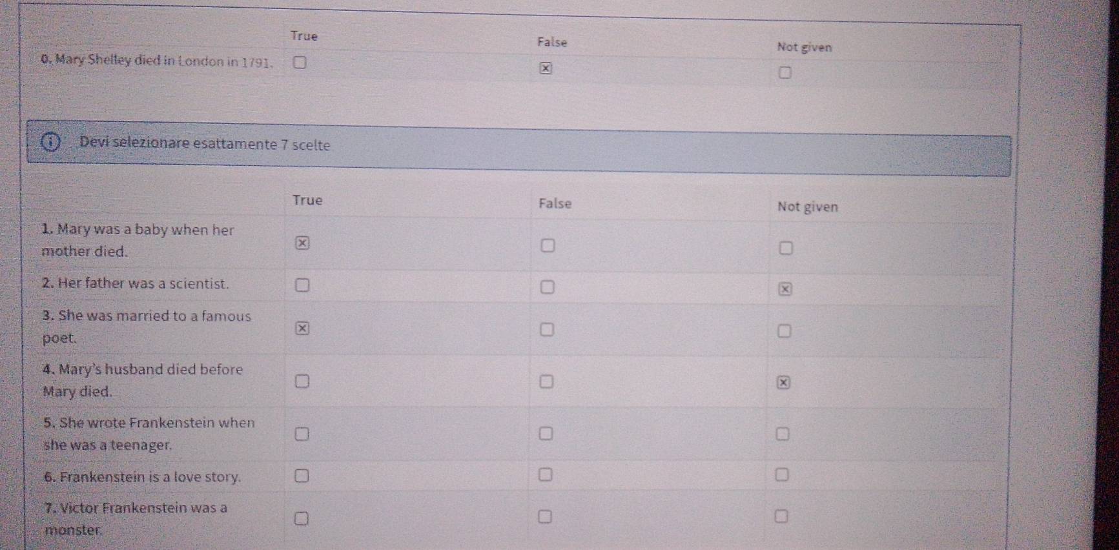Image resolution: width=1119 pixels, height=550 pixels.
Task: Uncheck Not given for 'Mary's husband died before'
Action: click(x=783, y=383)
